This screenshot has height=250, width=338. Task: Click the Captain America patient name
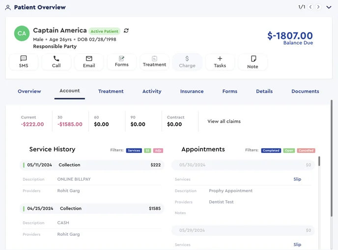(60, 30)
